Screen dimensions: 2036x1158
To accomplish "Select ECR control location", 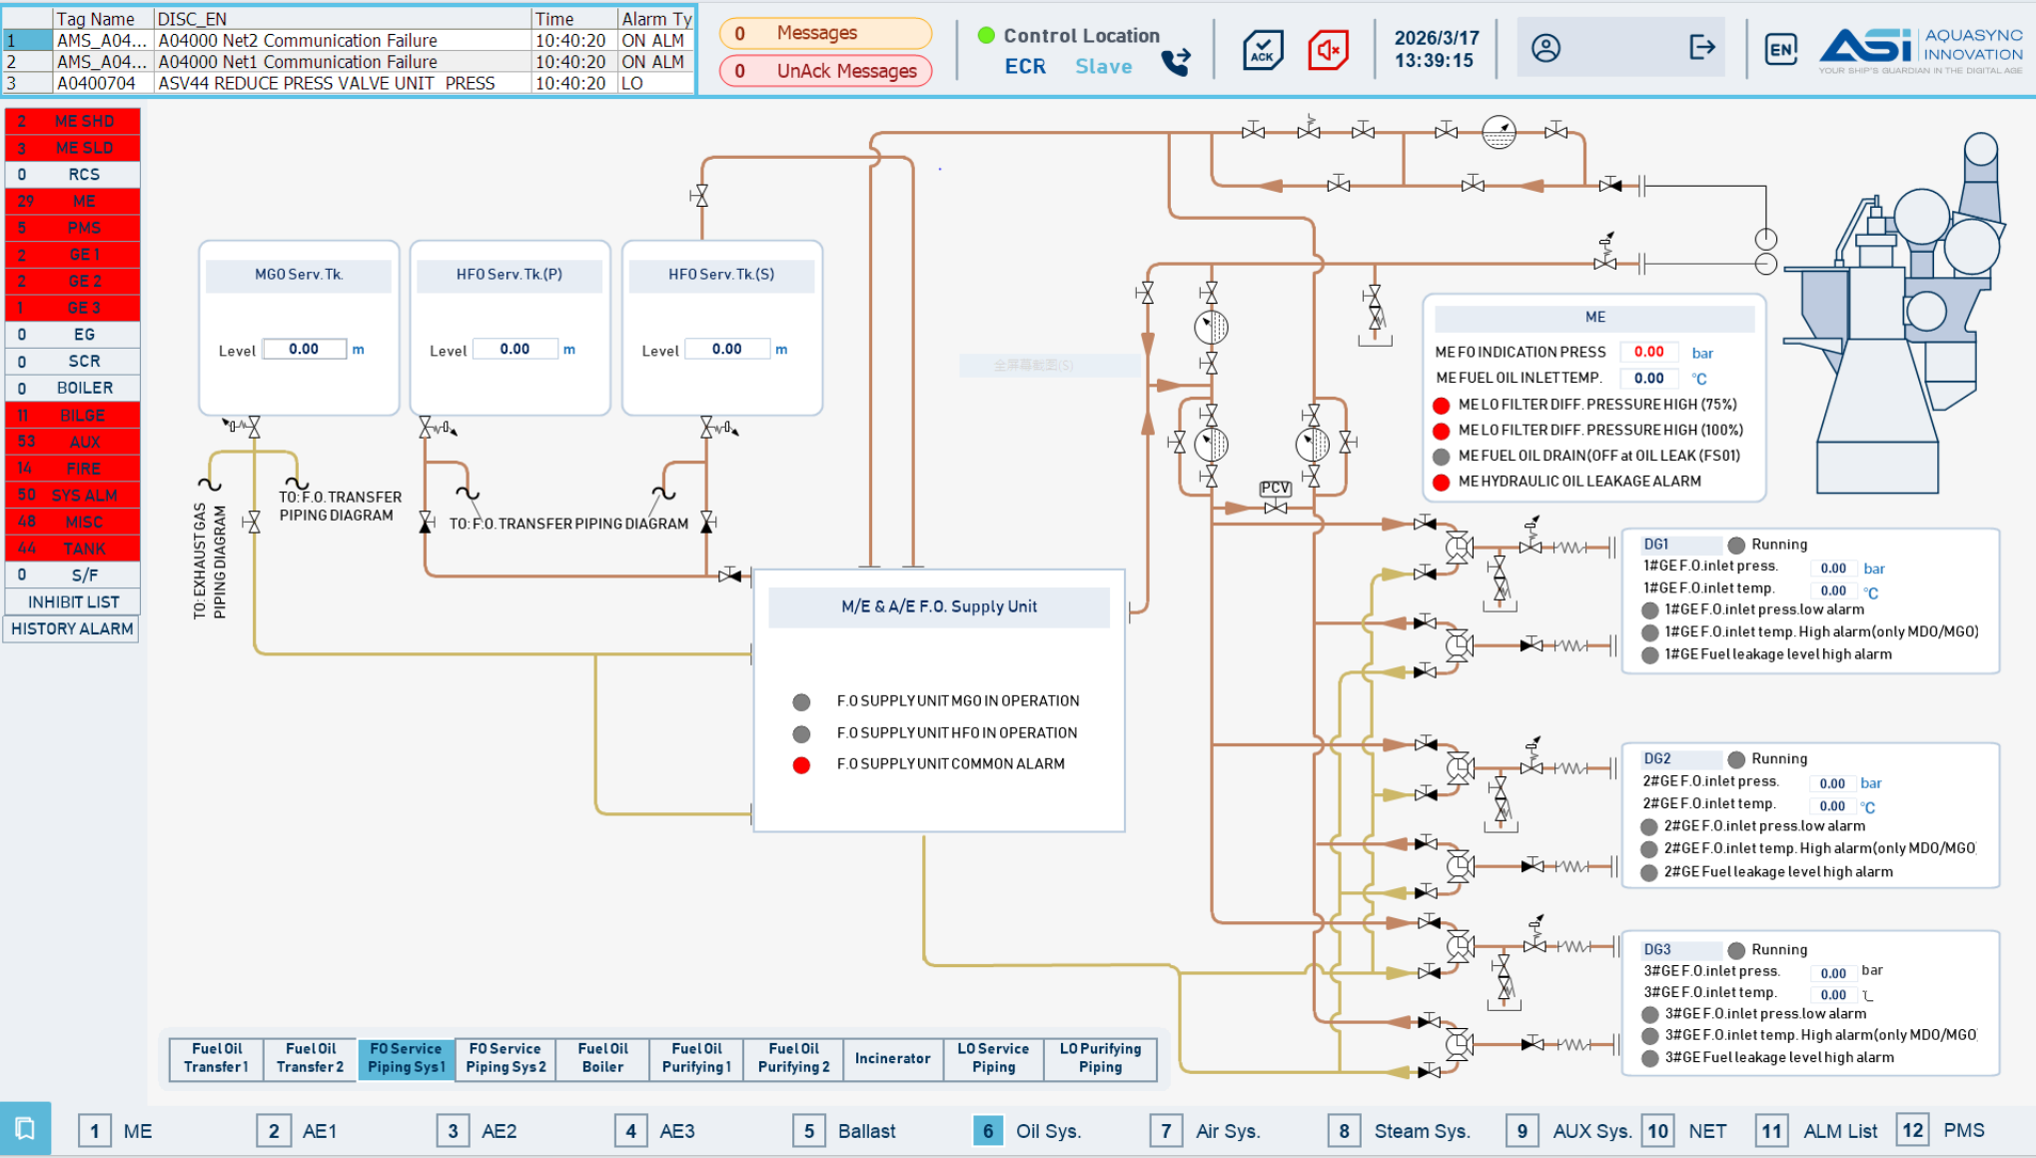I will tap(1025, 66).
